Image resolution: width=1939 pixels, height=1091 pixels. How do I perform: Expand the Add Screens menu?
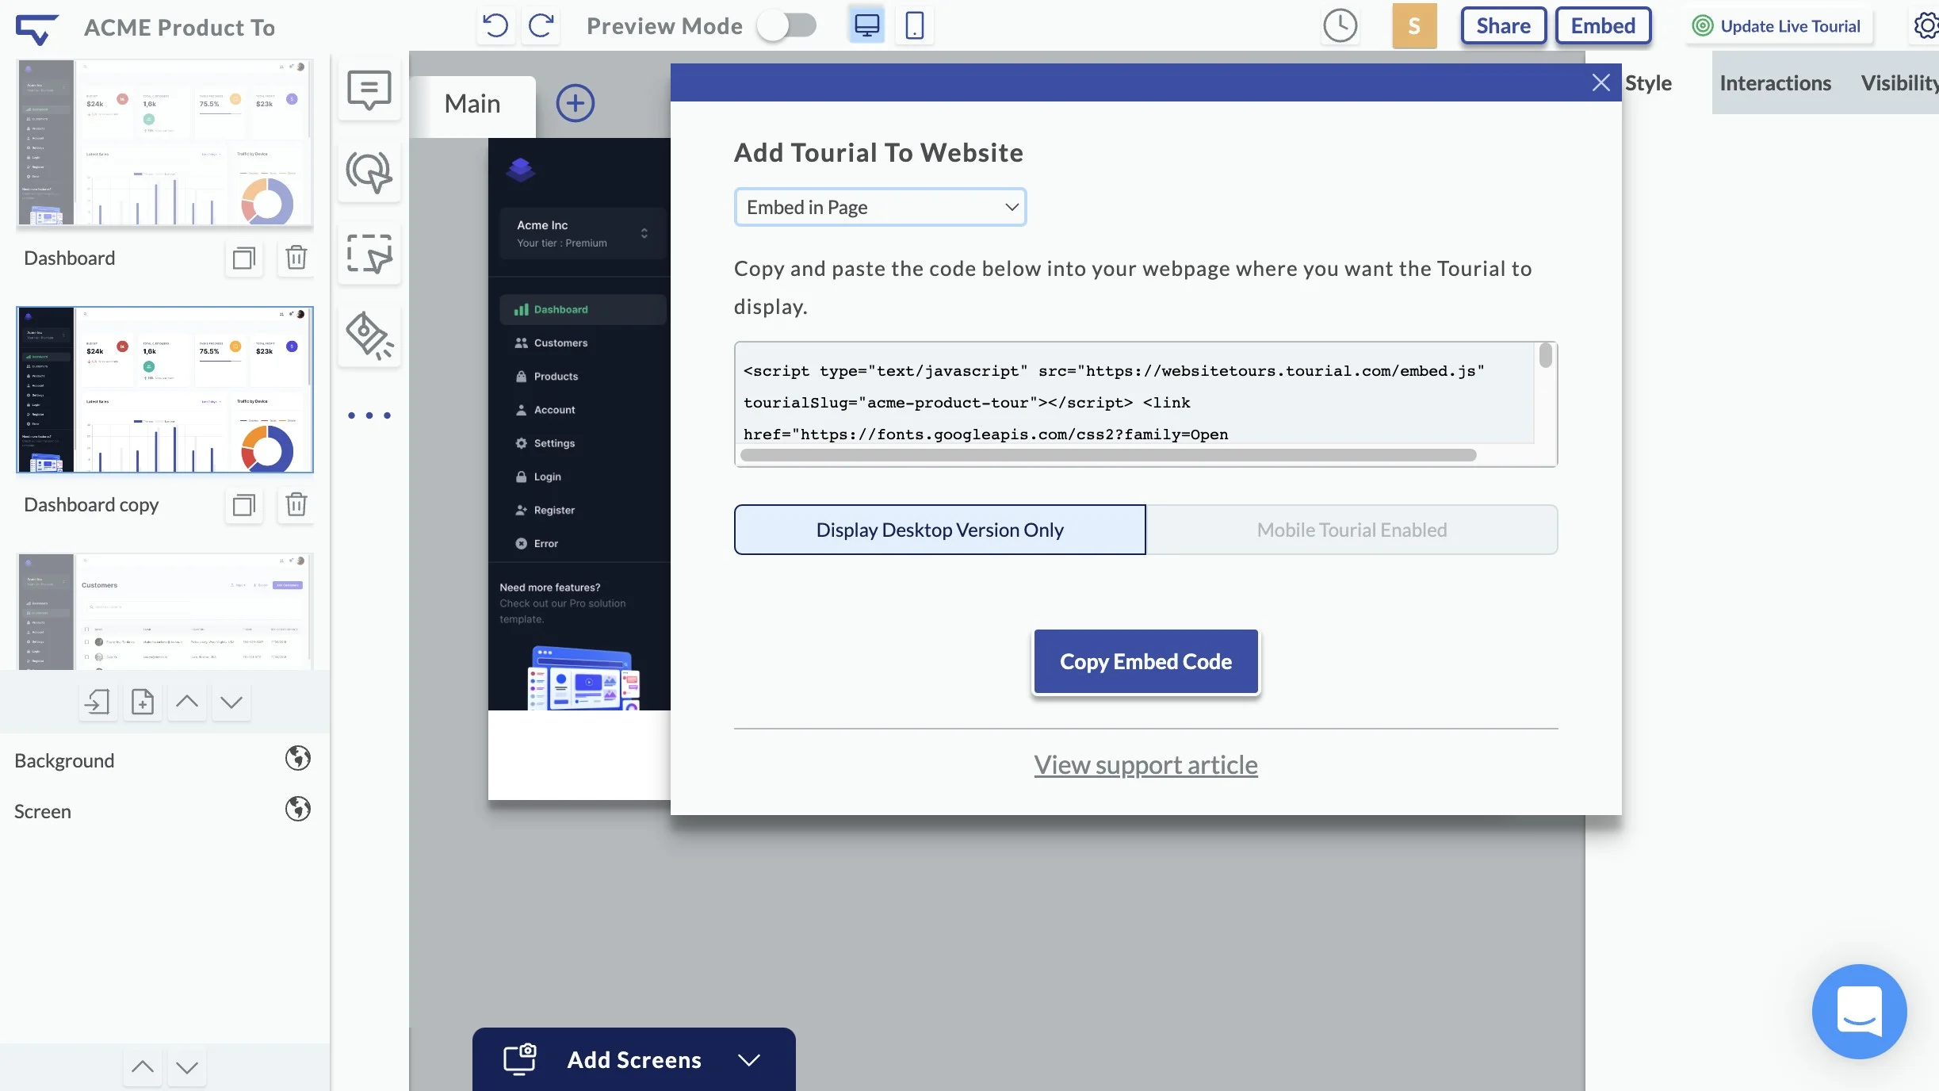tap(634, 1059)
